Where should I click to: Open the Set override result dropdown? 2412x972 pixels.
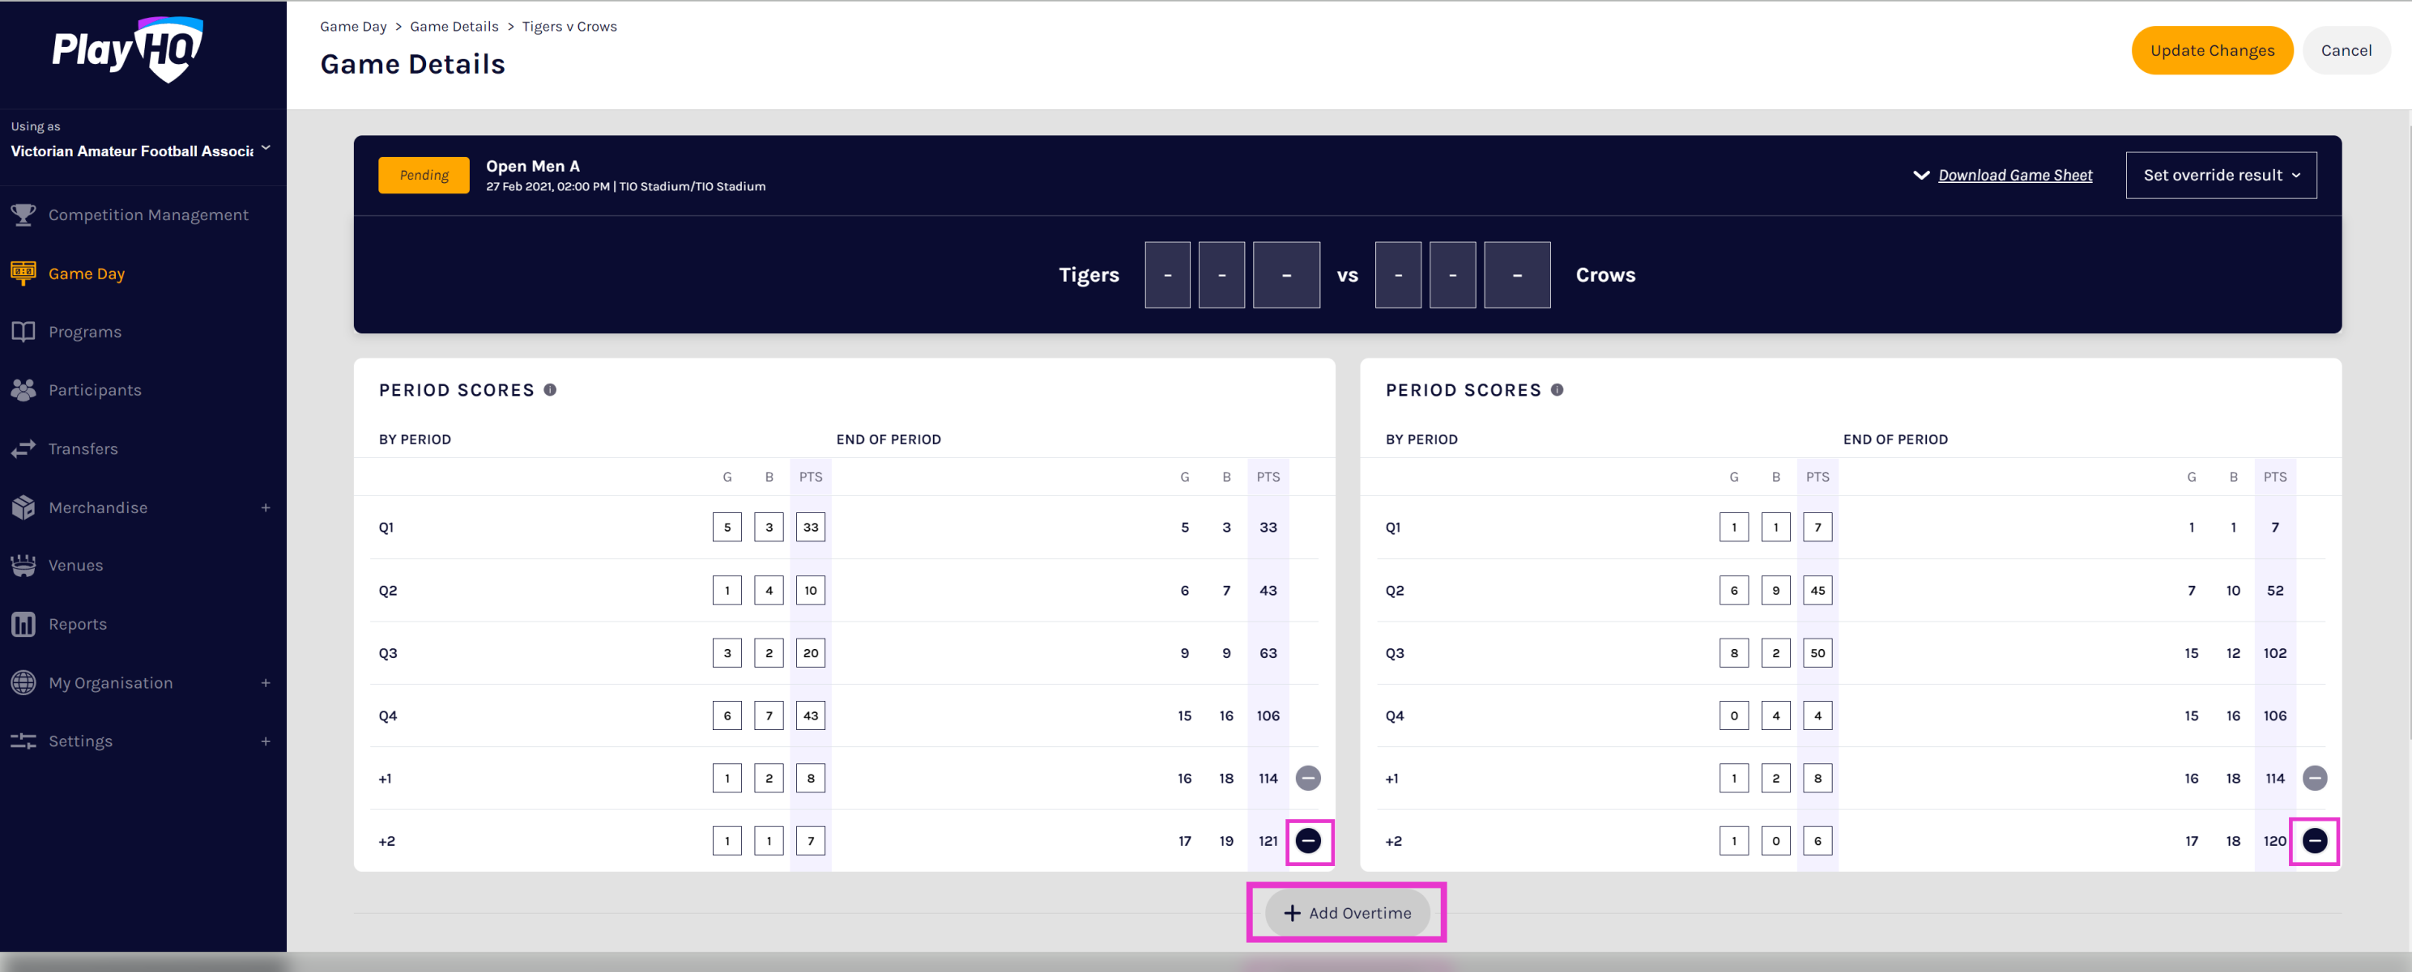click(x=2220, y=175)
